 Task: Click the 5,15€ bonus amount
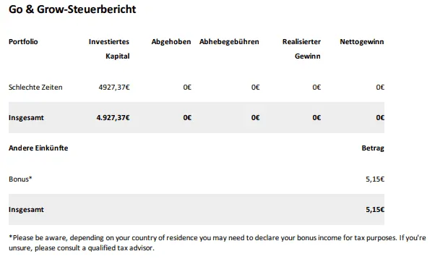coord(375,179)
